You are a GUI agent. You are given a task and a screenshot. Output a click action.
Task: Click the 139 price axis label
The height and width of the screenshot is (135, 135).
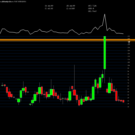click(129, 45)
